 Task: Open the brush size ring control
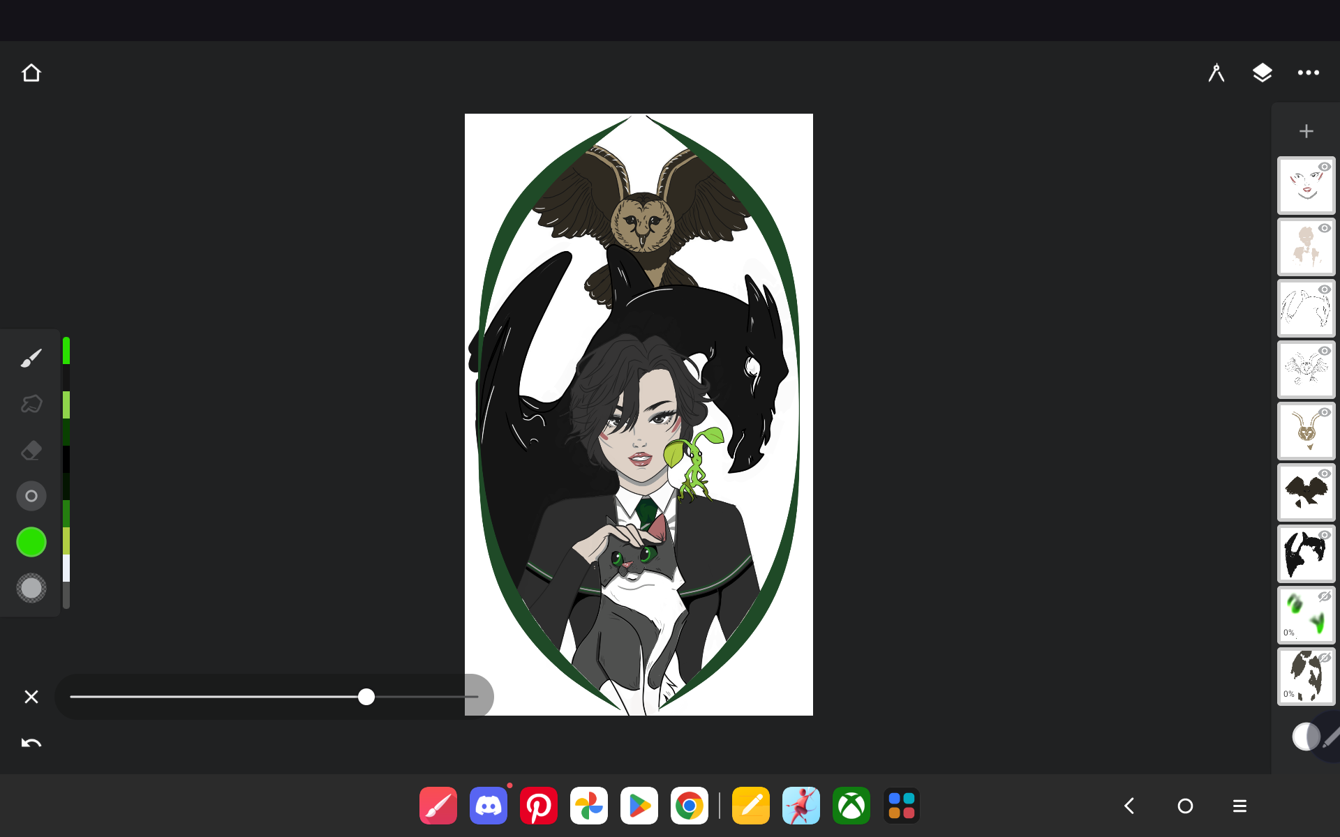(31, 496)
